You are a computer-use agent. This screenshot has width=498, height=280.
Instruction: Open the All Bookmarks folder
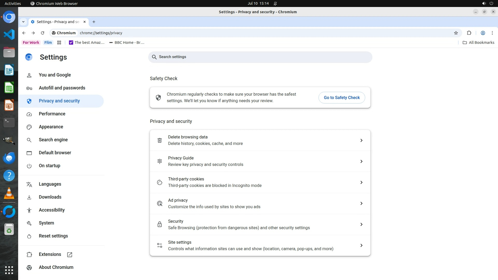tap(479, 43)
